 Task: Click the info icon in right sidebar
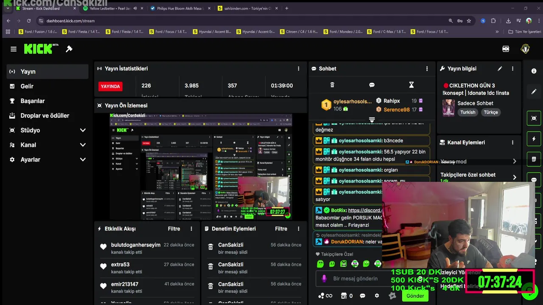(x=534, y=71)
